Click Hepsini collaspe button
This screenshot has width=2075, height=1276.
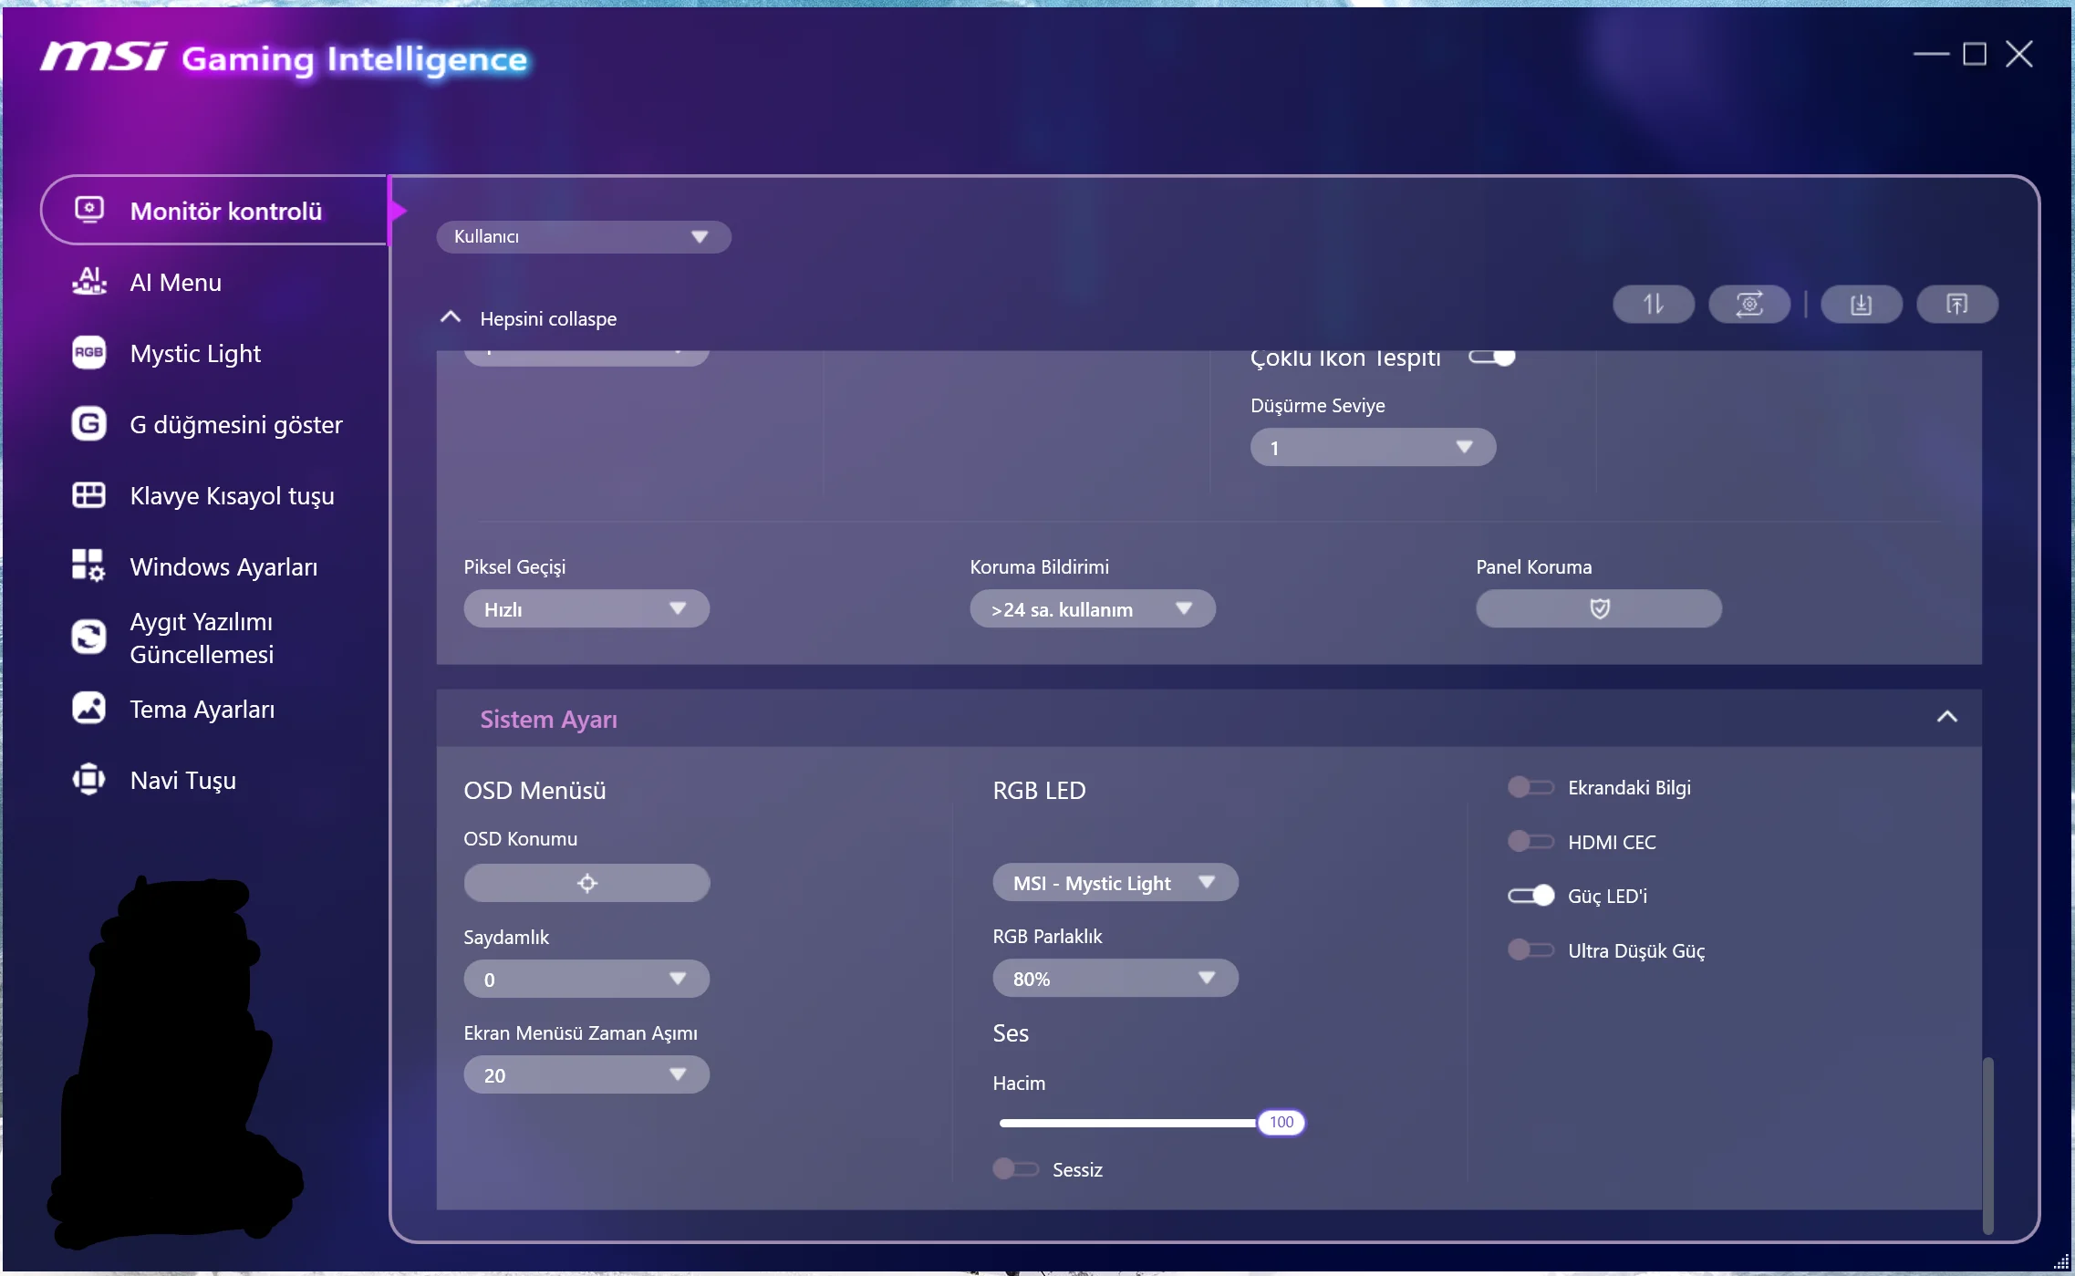[x=529, y=318]
